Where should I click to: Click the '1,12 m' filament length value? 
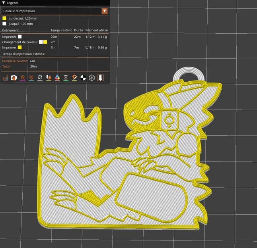click(x=90, y=37)
